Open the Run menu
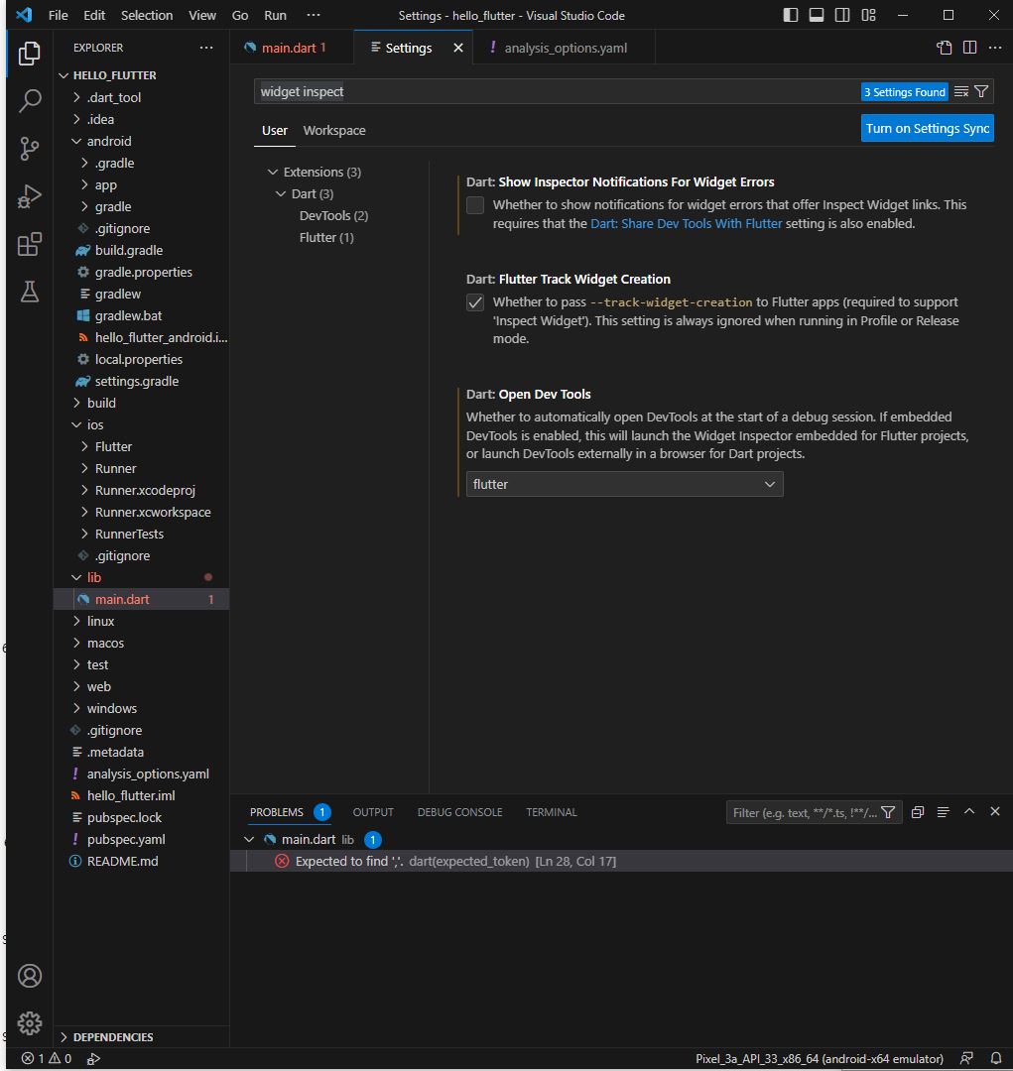This screenshot has width=1013, height=1071. tap(276, 15)
